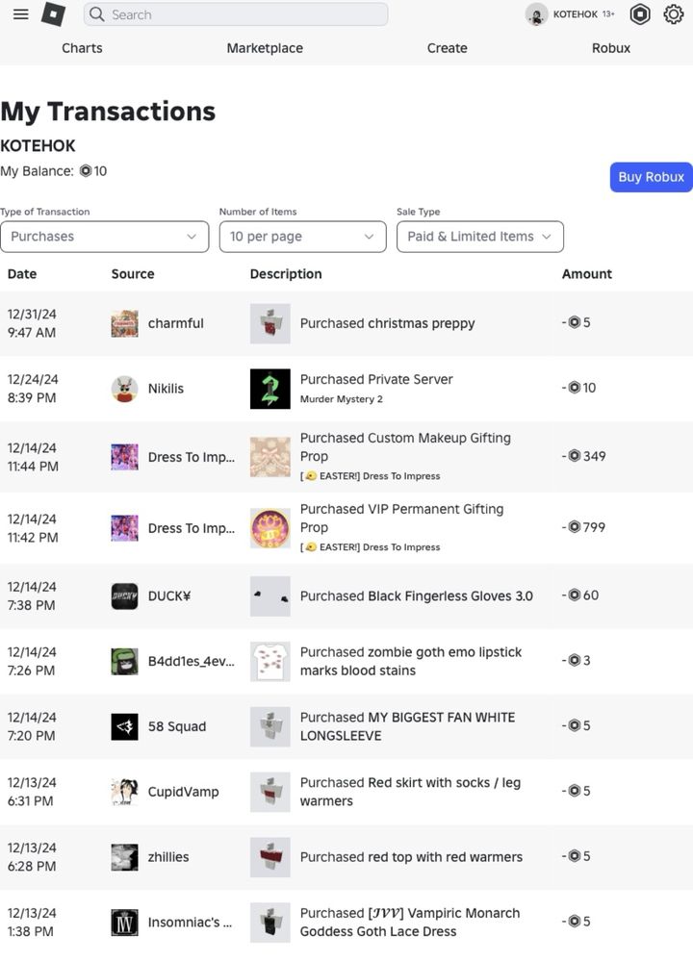693x962 pixels.
Task: Go to the Charts tab
Action: click(x=82, y=48)
